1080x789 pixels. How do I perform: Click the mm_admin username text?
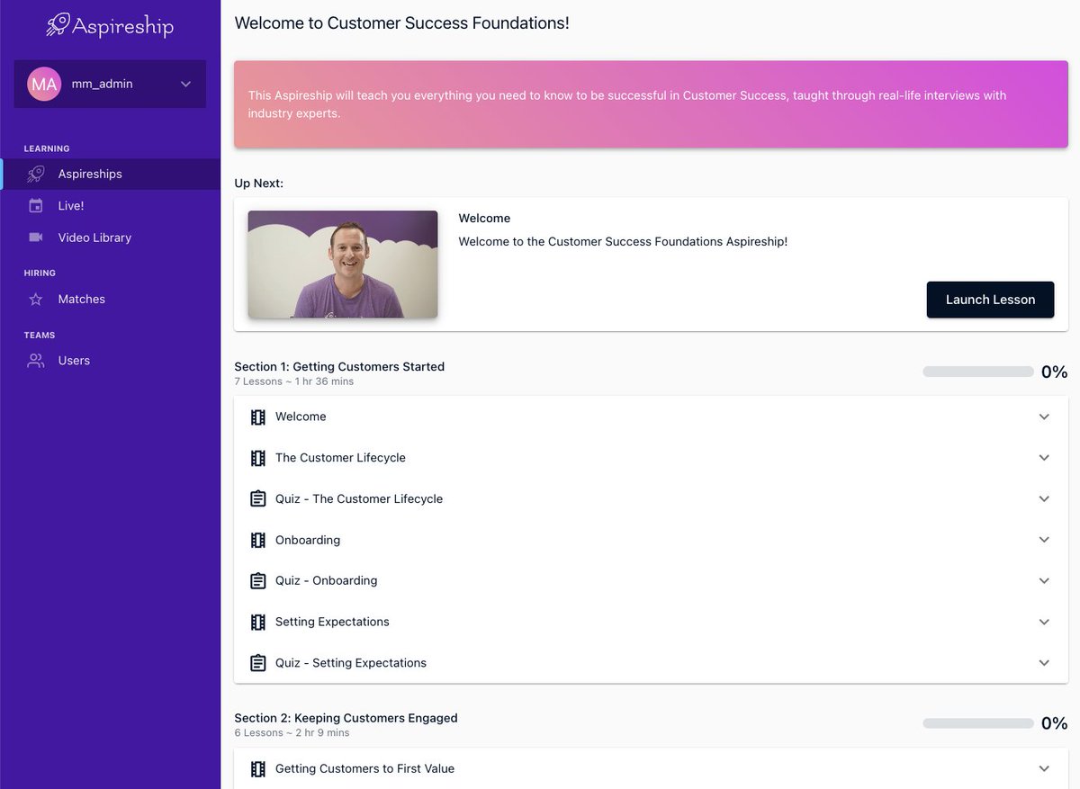tap(102, 84)
